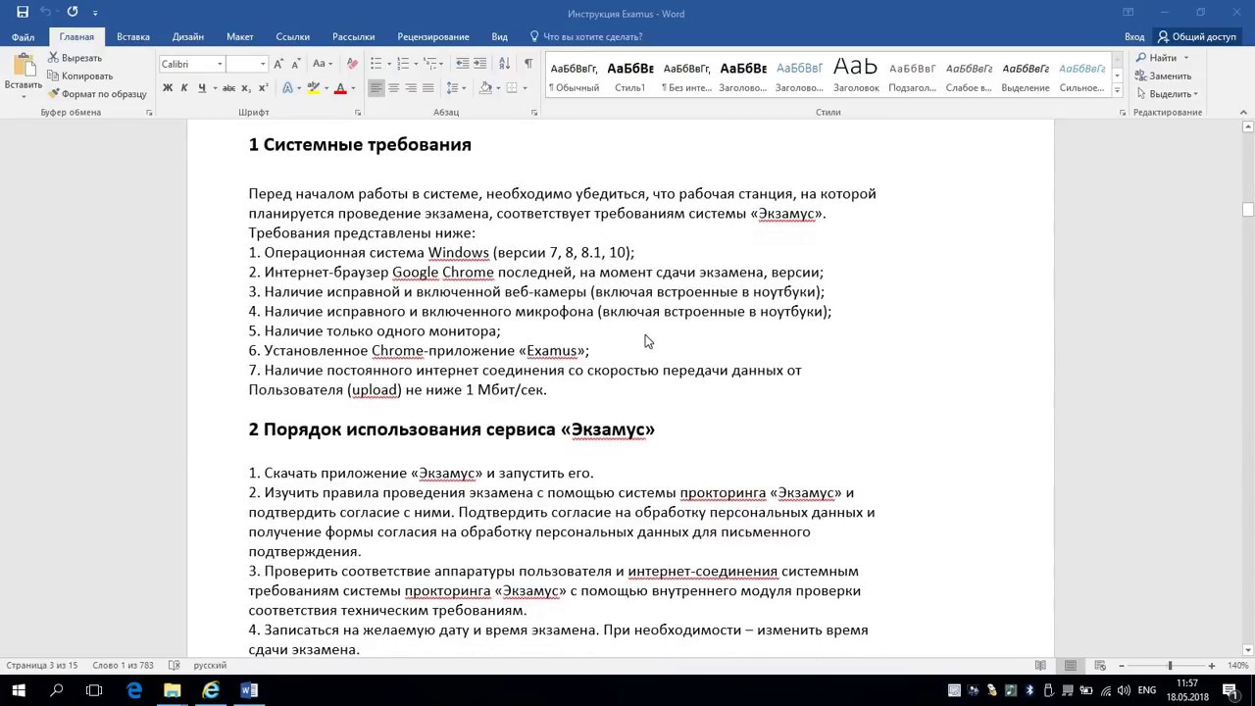Open spelling check icon in status bar

pyautogui.click(x=175, y=666)
